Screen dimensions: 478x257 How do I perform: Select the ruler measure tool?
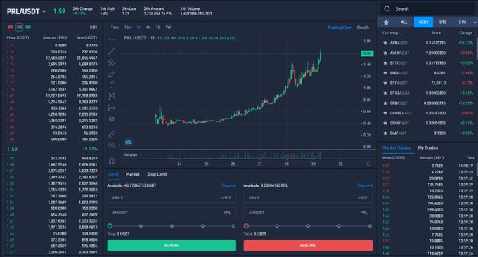pyautogui.click(x=112, y=133)
